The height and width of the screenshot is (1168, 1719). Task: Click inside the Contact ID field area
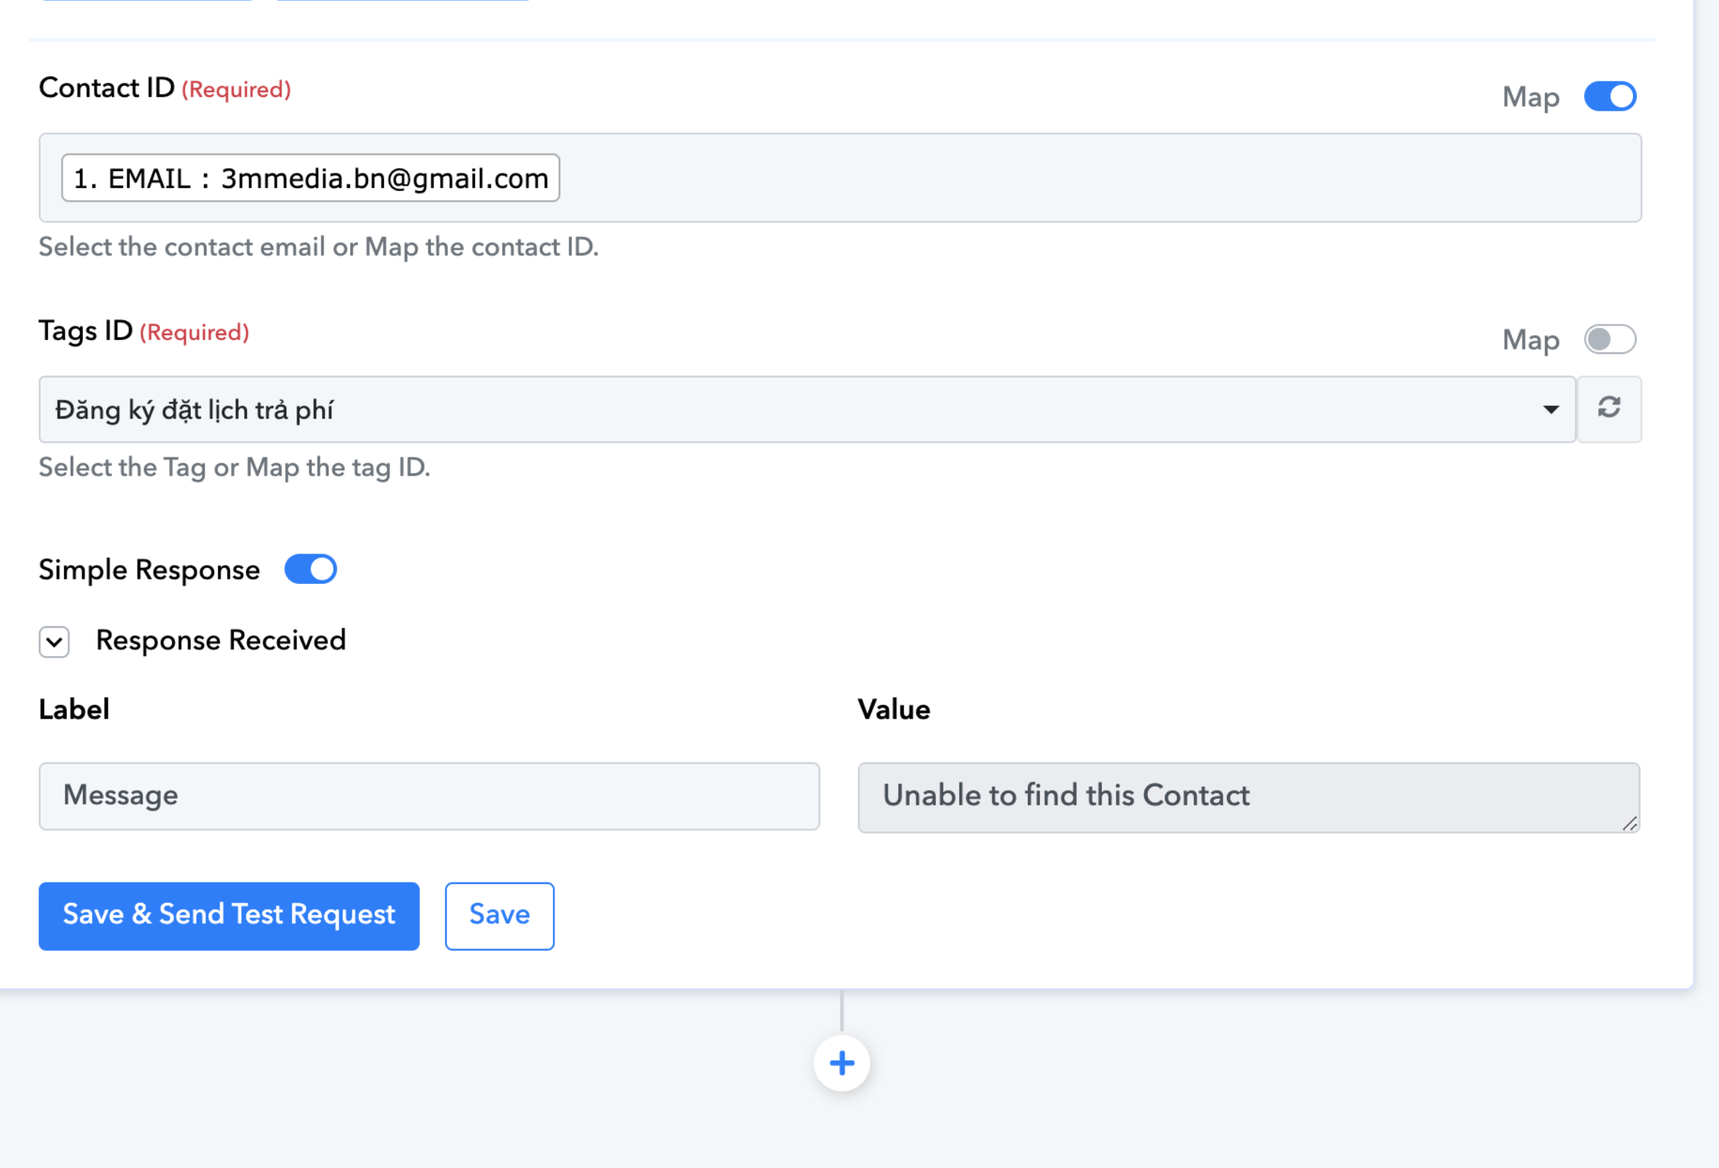coord(841,178)
